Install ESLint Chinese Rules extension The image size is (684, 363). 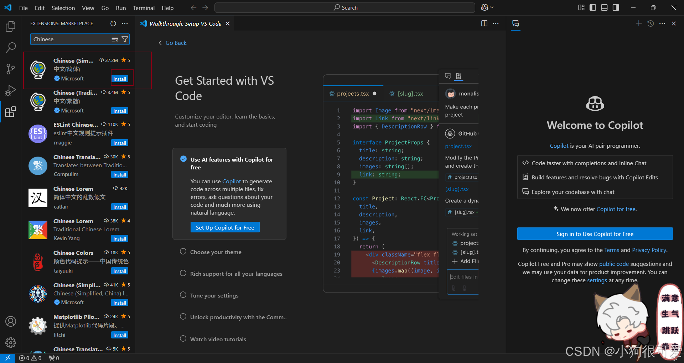120,143
